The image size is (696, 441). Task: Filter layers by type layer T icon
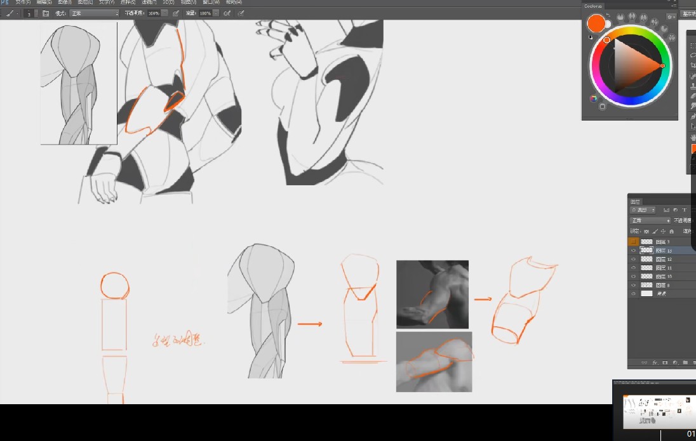pos(684,210)
